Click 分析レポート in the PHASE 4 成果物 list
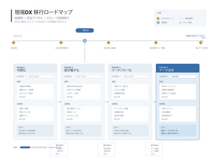The height and width of the screenshot is (163, 217). [x=166, y=109]
